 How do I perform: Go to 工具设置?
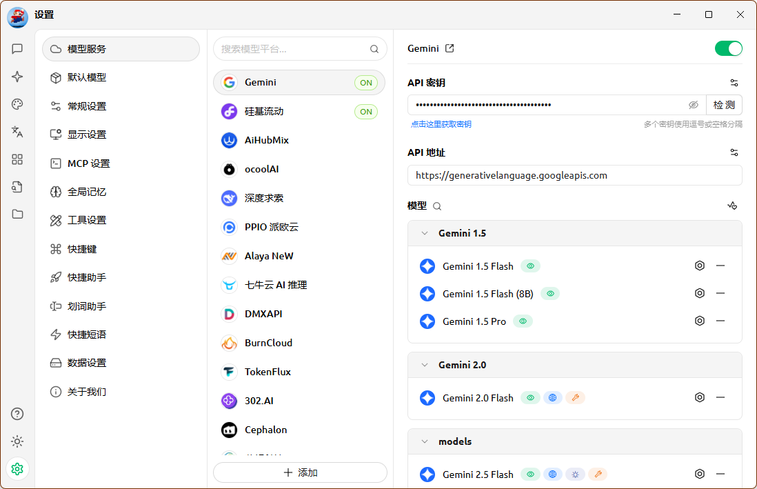121,220
